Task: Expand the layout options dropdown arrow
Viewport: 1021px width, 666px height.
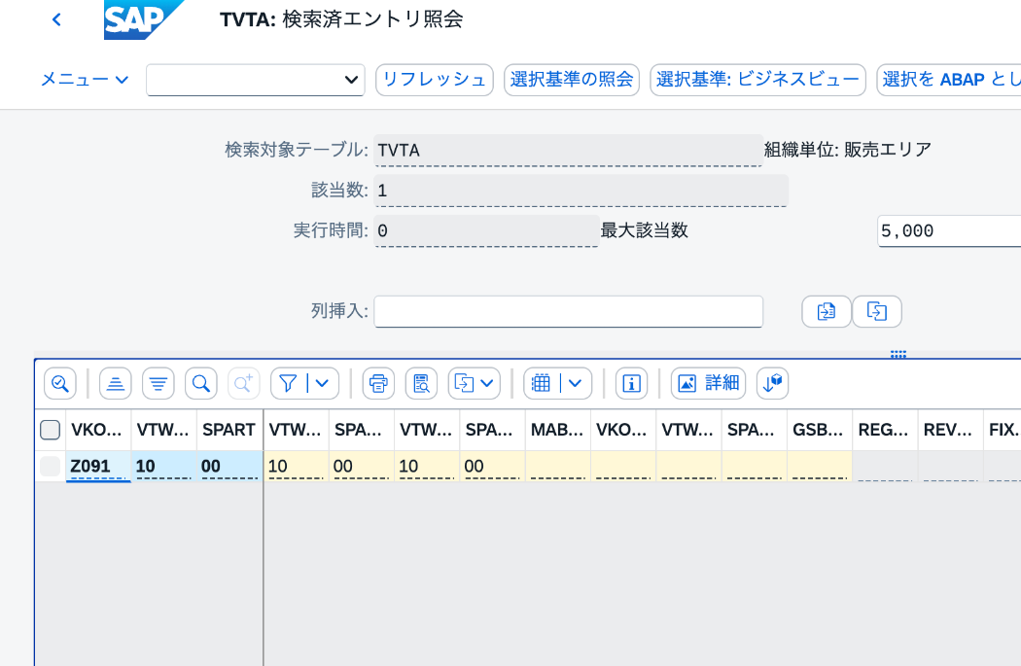Action: [575, 383]
